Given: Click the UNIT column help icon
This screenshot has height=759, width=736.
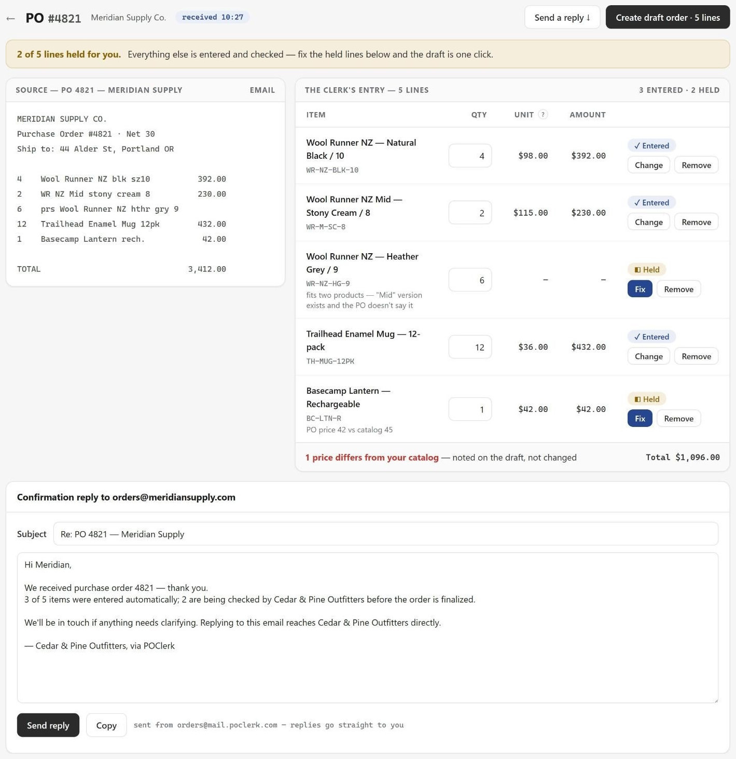Looking at the screenshot, I should 543,114.
